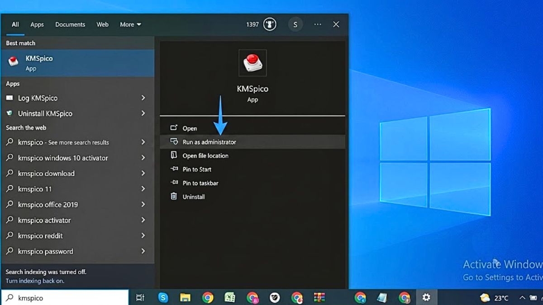Viewport: 543px width, 305px height.
Task: Choose Uninstall in details pane
Action: (252, 197)
